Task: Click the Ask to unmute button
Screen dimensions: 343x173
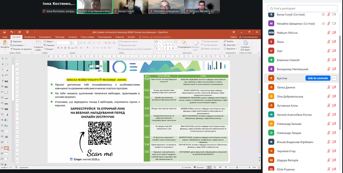Action: pyautogui.click(x=318, y=78)
